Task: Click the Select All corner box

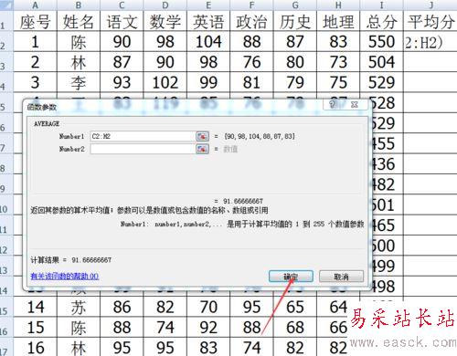Action: [6, 5]
